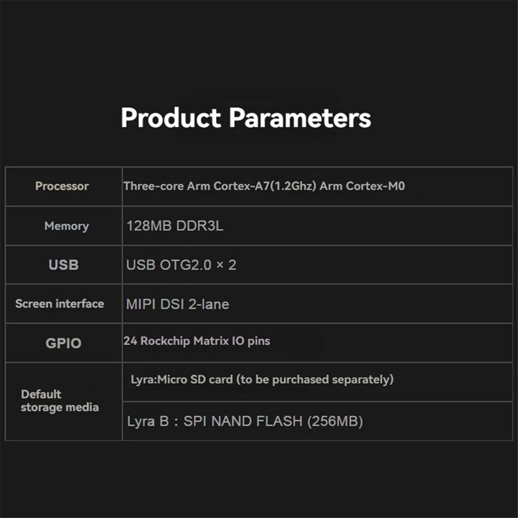Click the (256MB) capacity text

point(335,421)
